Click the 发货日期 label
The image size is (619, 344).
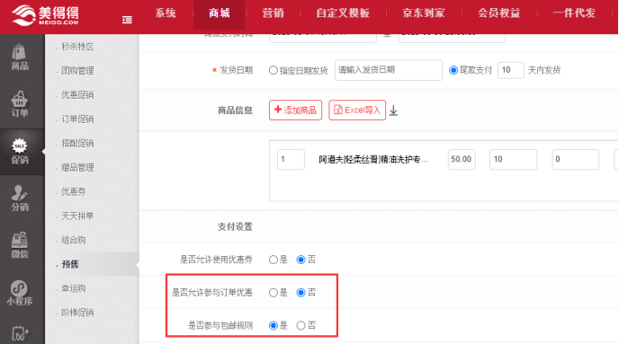236,70
